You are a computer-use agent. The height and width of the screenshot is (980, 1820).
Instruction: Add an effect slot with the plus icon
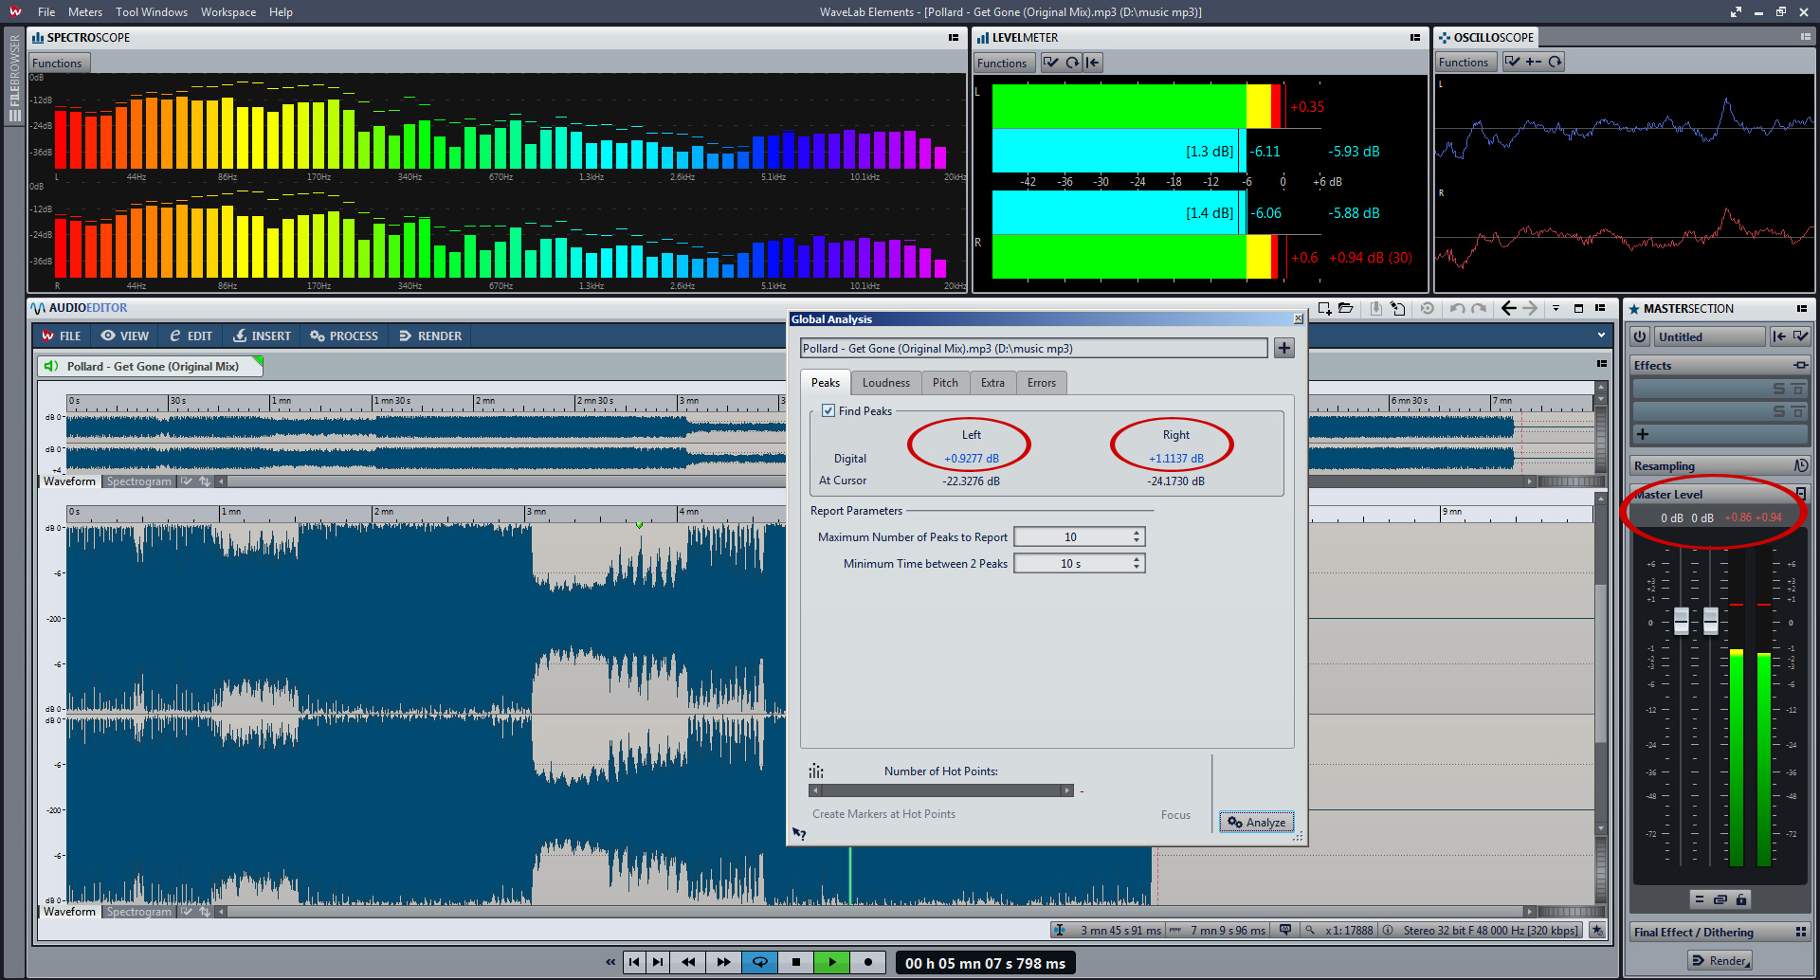tap(1643, 434)
